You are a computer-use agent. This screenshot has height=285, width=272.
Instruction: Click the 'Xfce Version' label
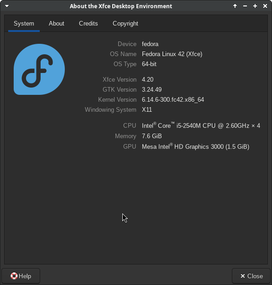point(120,80)
